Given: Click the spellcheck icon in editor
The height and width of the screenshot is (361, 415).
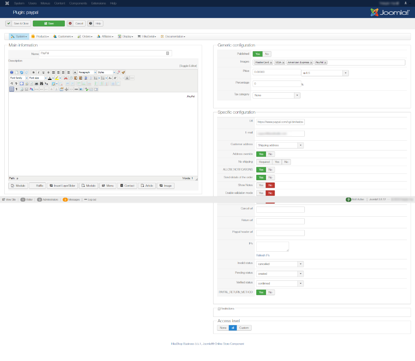Looking at the screenshot, I should click(x=87, y=89).
